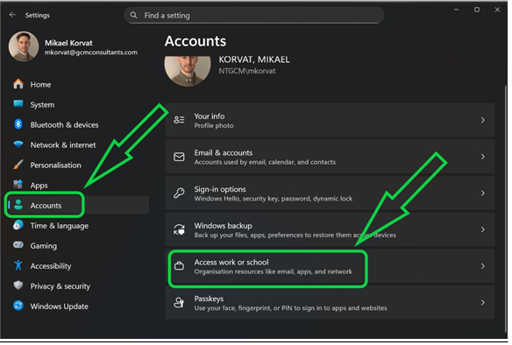Open Accessibility section
This screenshot has width=512, height=345.
(51, 266)
